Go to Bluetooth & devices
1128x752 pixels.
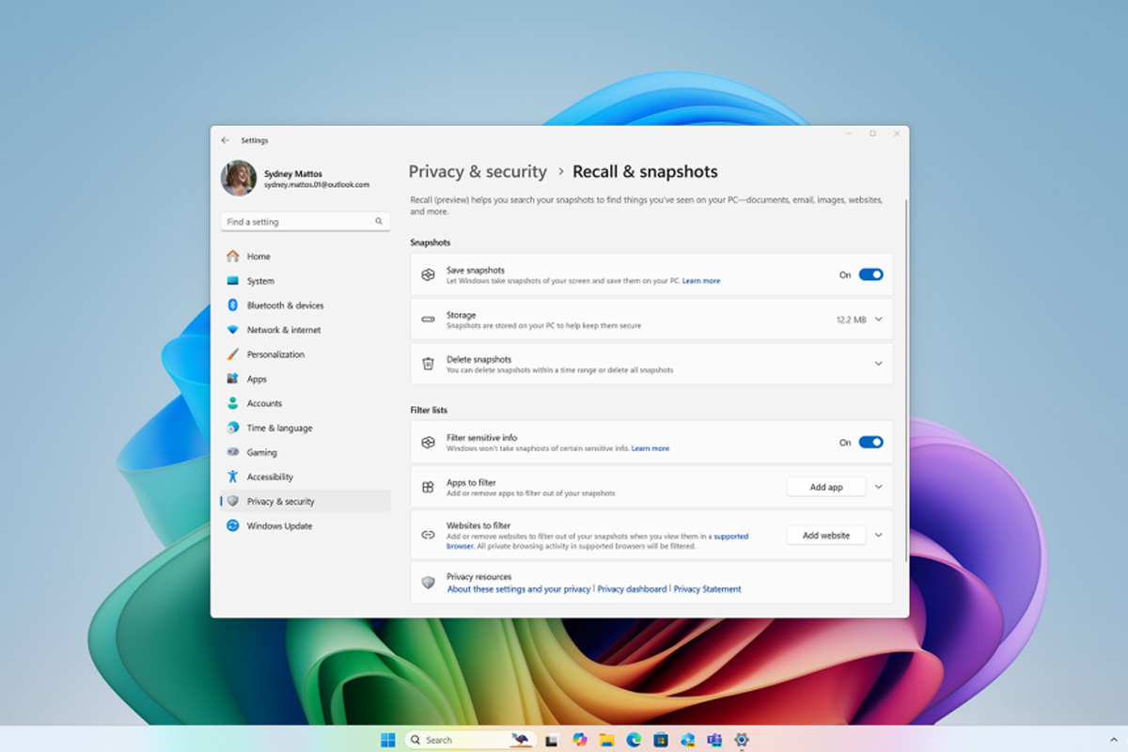click(x=305, y=305)
